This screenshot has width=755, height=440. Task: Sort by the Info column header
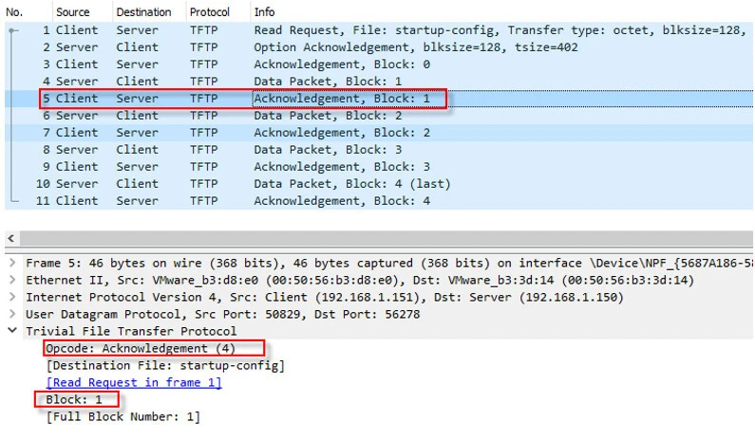pos(264,12)
